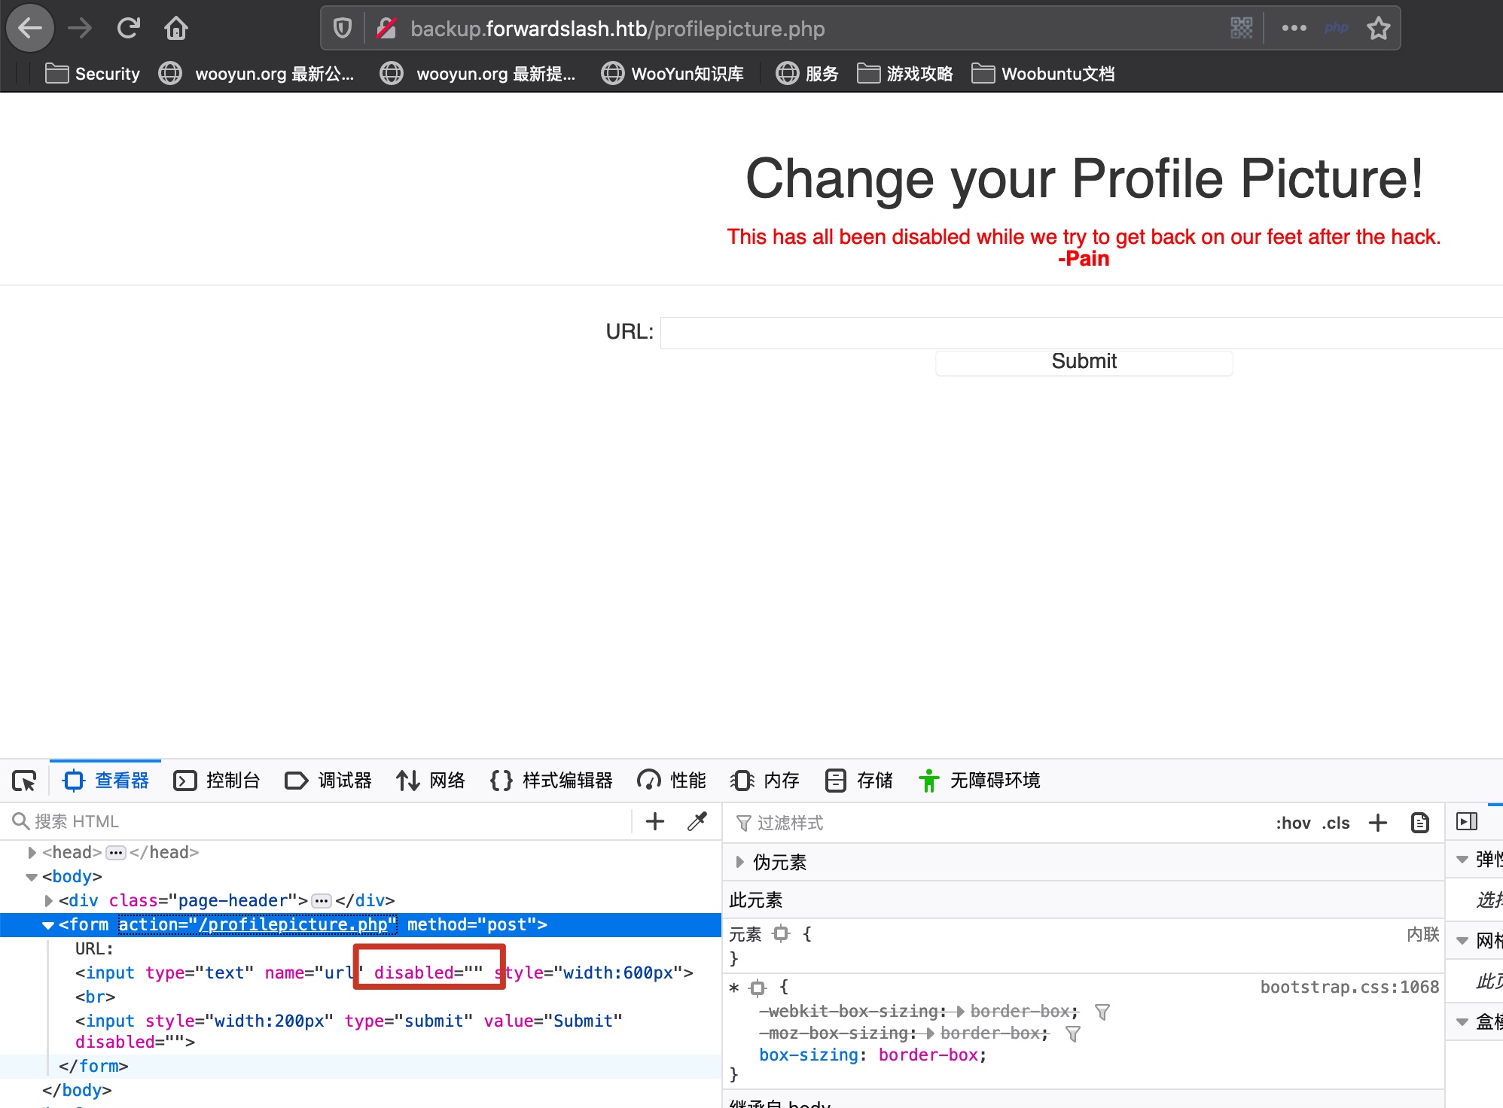Open the QR code icon in address bar
The height and width of the screenshot is (1108, 1503).
[x=1241, y=29]
